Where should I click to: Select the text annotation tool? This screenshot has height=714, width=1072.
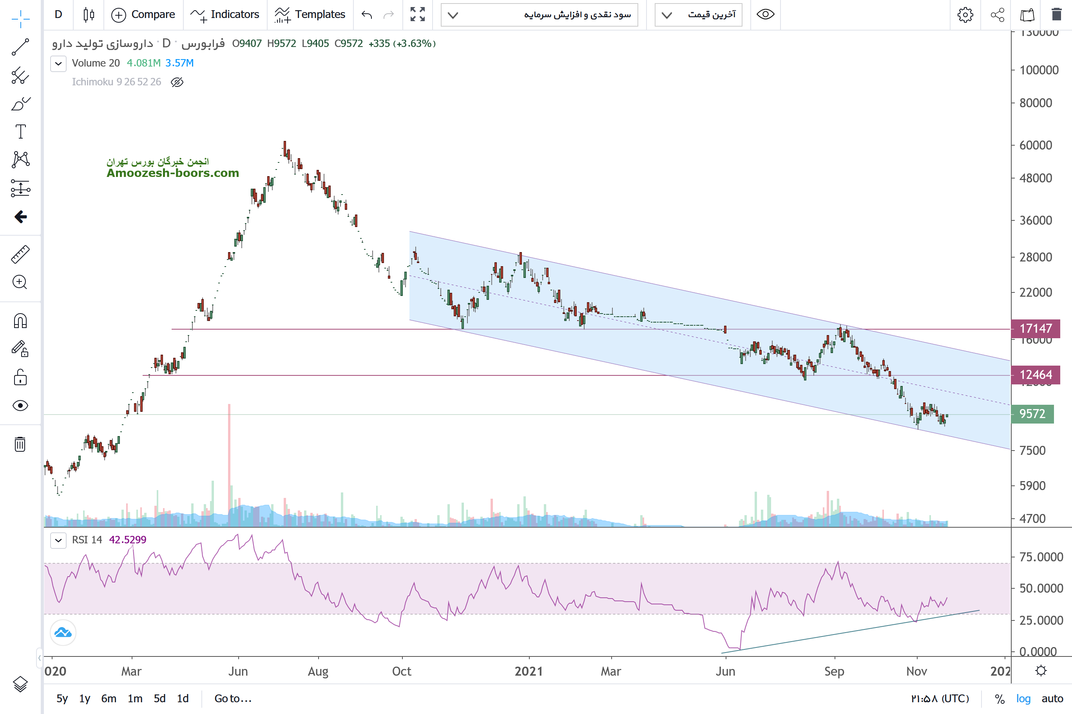(x=20, y=132)
